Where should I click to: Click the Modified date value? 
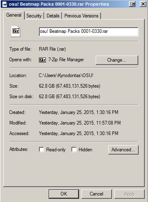point(80,123)
